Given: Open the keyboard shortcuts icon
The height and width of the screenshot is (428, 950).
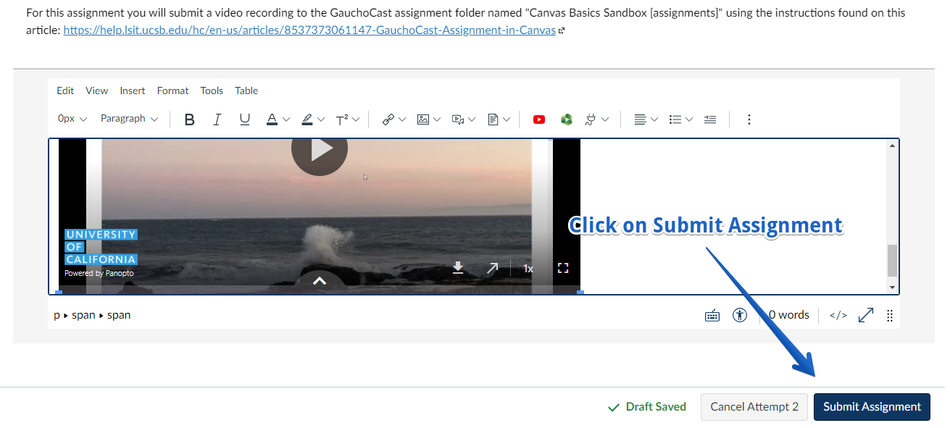Looking at the screenshot, I should click(x=712, y=315).
